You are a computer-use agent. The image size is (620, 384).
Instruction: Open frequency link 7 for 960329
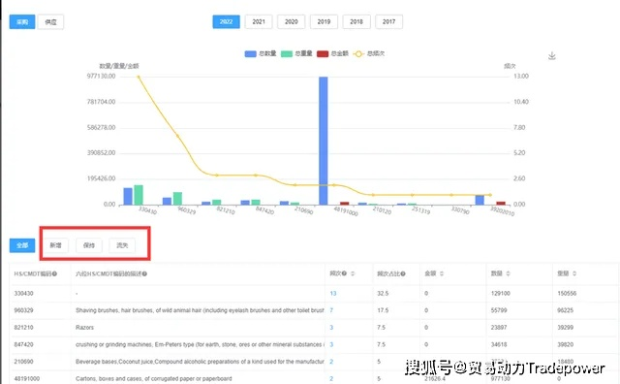pyautogui.click(x=331, y=310)
